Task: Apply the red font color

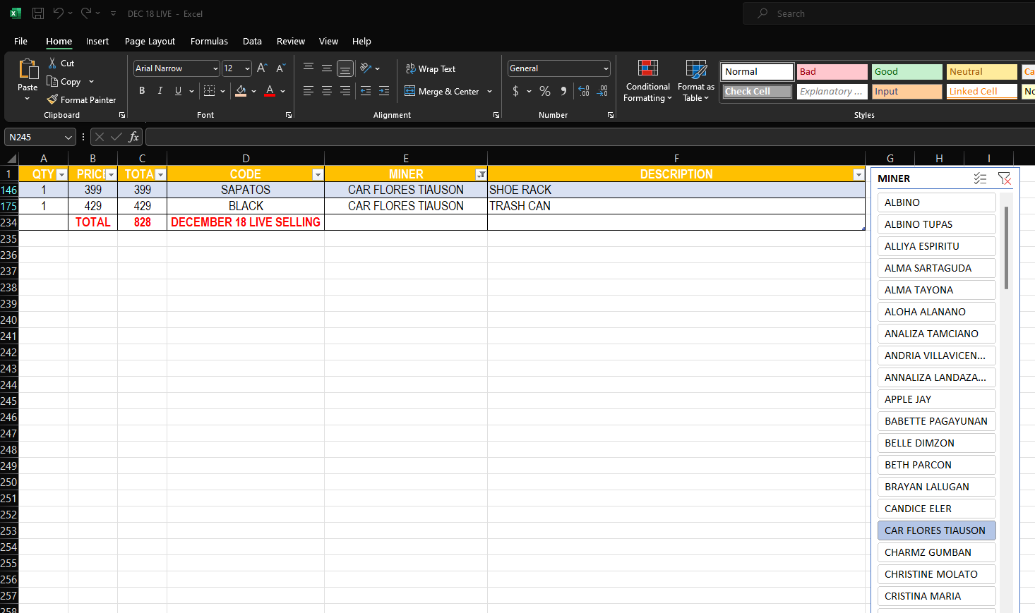Action: point(270,91)
